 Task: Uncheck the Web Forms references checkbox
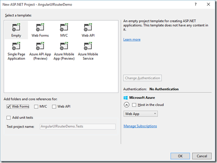click(9, 107)
